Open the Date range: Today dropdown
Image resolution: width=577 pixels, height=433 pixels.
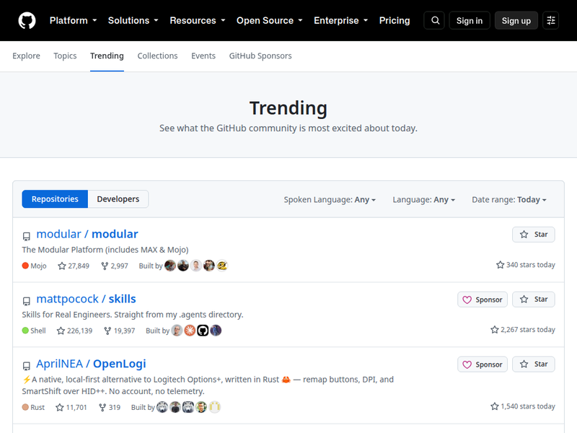tap(509, 200)
